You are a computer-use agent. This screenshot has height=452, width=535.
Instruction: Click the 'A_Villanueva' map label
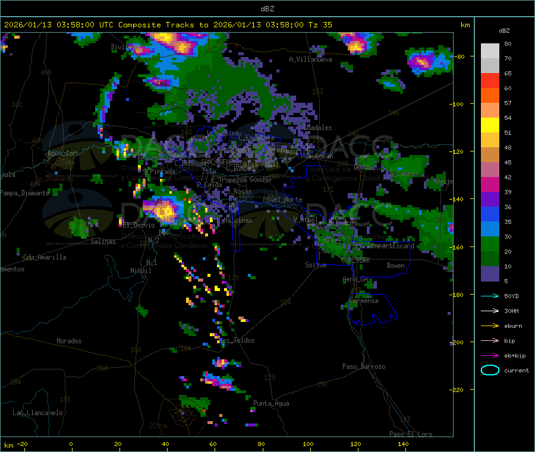(310, 59)
